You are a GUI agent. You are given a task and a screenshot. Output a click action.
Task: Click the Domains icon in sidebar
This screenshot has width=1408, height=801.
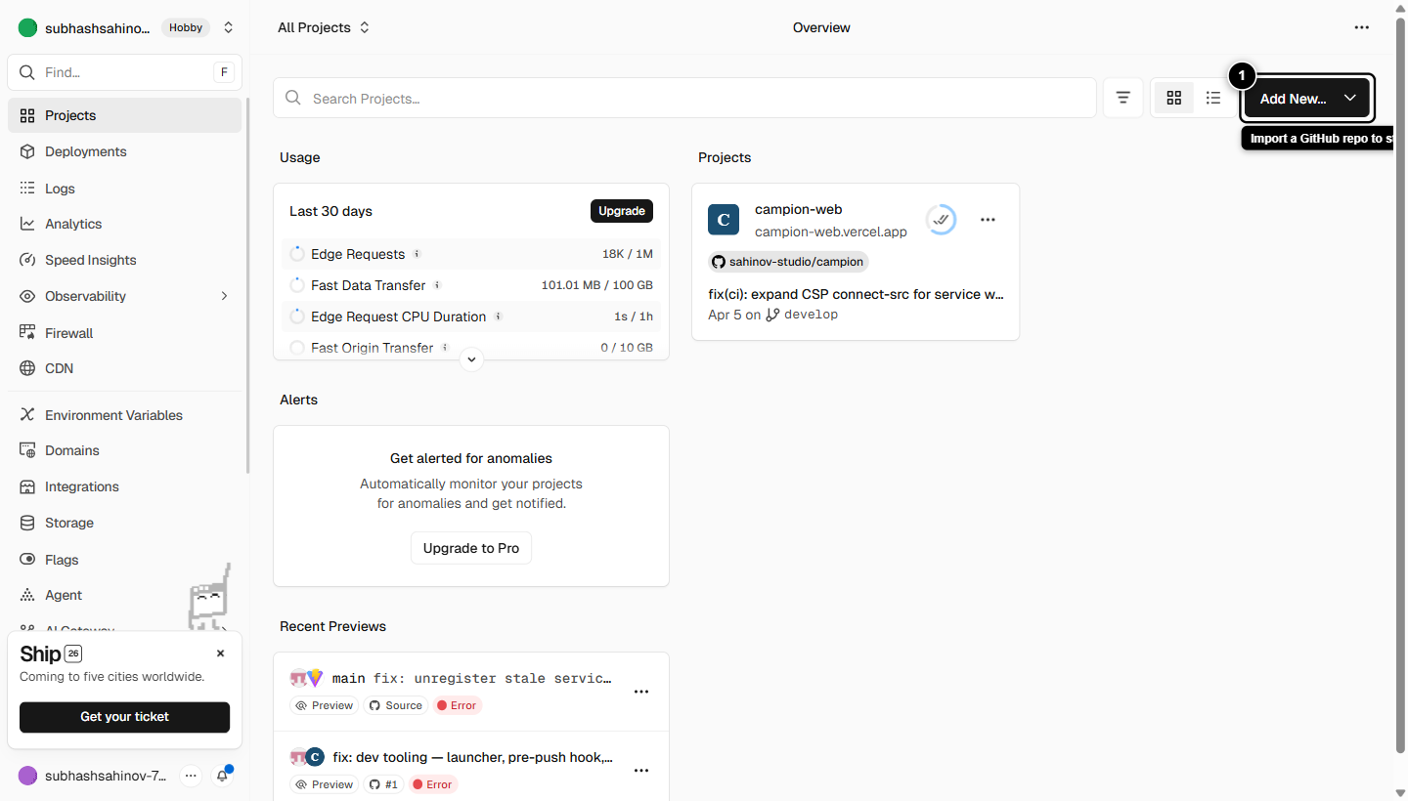pyautogui.click(x=27, y=450)
